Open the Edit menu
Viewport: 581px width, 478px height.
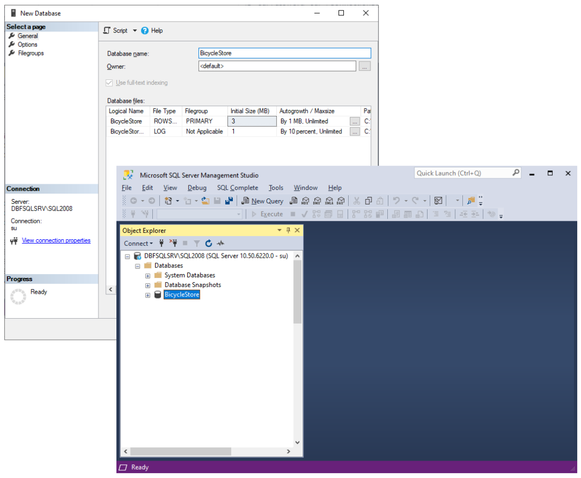(147, 188)
